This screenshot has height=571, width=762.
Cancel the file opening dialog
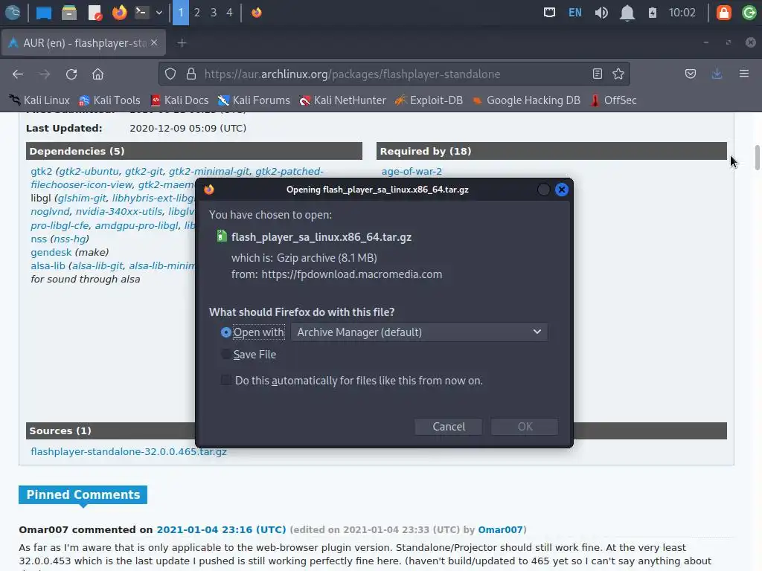click(448, 426)
